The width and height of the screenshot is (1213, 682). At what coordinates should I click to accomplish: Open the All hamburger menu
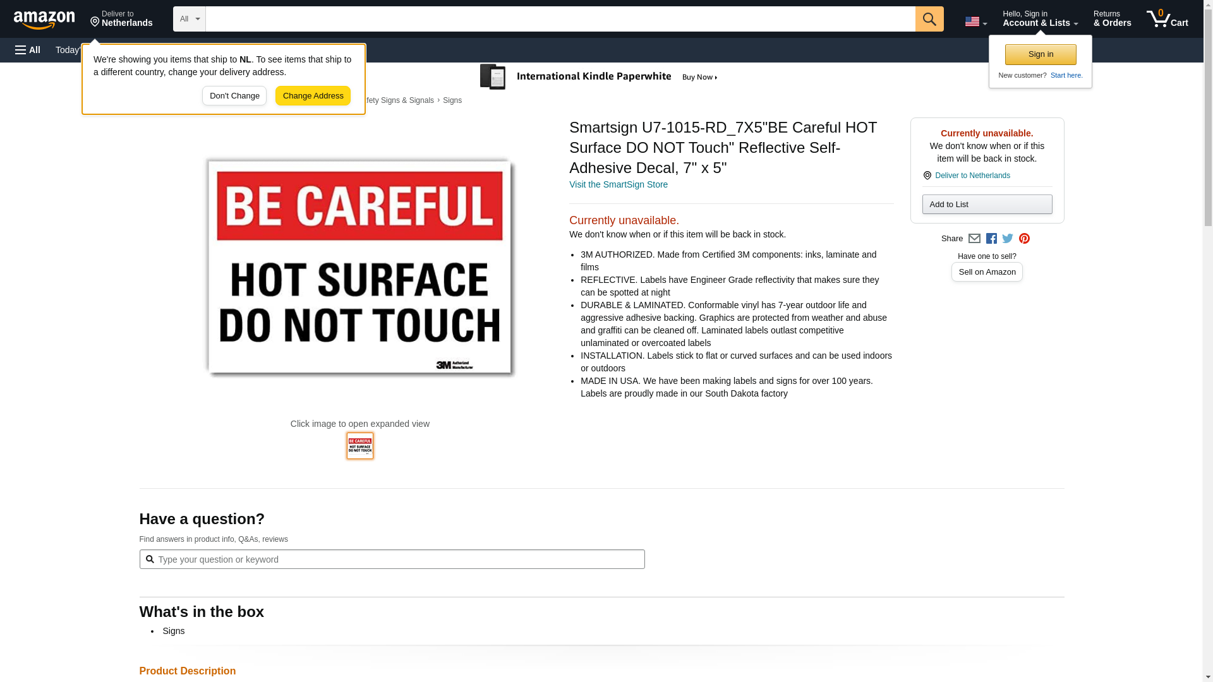28,50
